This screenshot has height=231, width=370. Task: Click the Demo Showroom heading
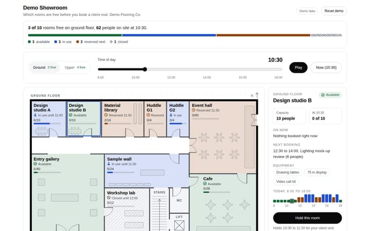pyautogui.click(x=45, y=8)
